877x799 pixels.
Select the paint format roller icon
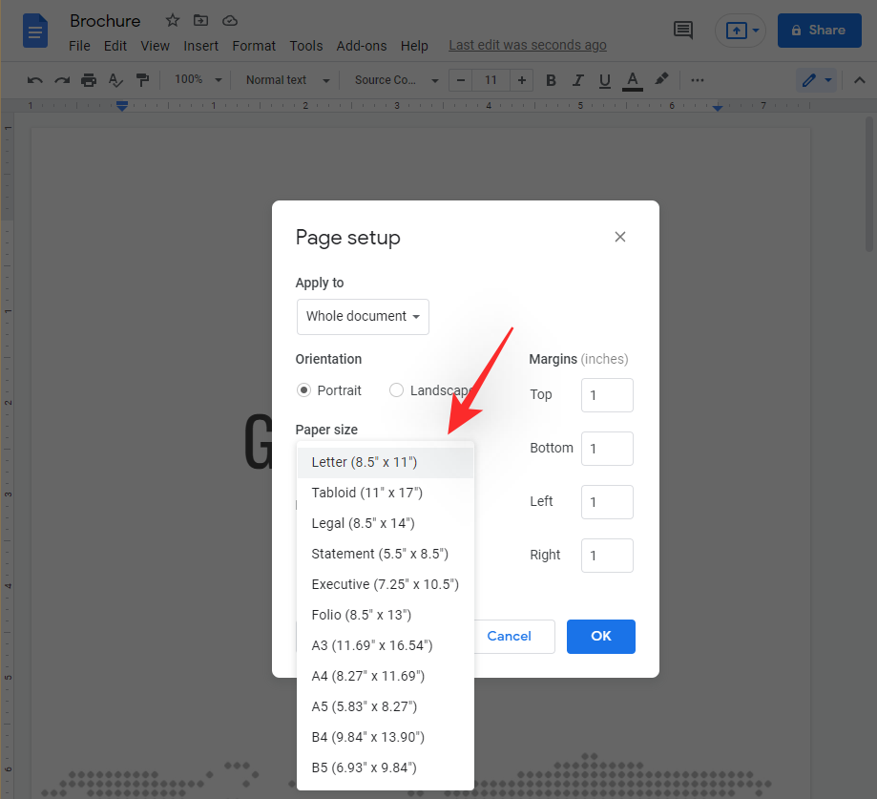(x=142, y=80)
